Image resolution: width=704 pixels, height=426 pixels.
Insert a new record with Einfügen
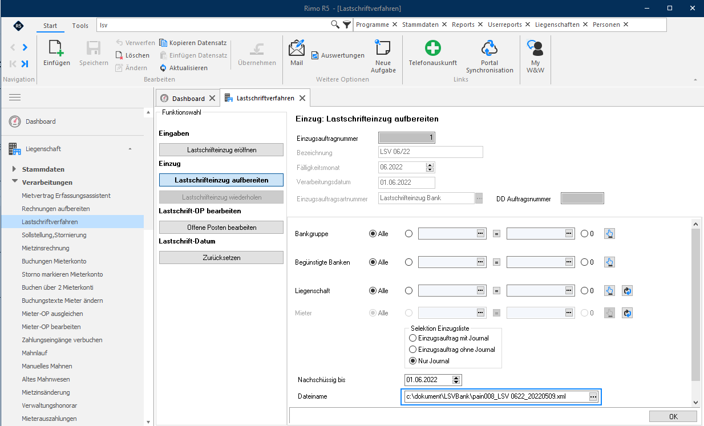pyautogui.click(x=56, y=53)
